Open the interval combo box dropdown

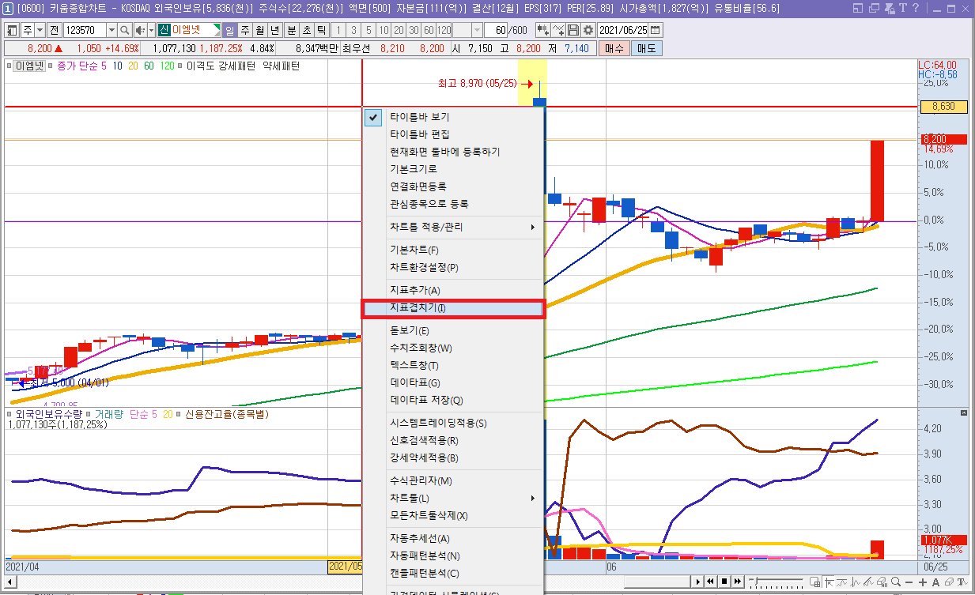click(x=478, y=30)
